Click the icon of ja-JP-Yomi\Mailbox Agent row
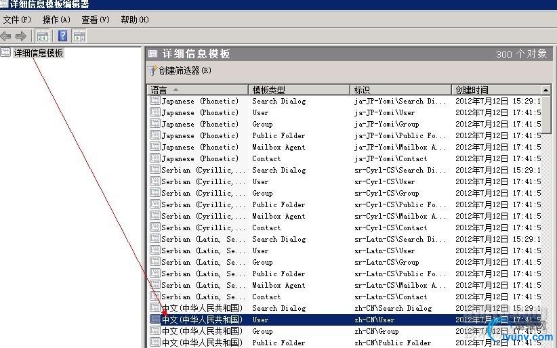This screenshot has width=557, height=348. [x=155, y=147]
